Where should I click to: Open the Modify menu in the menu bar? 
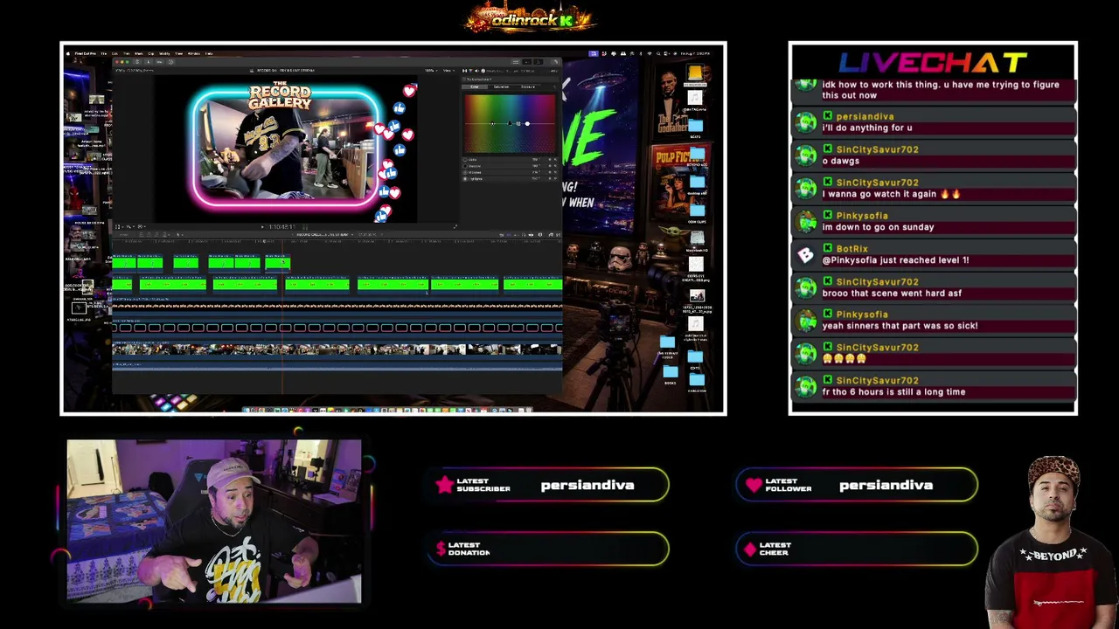[164, 53]
